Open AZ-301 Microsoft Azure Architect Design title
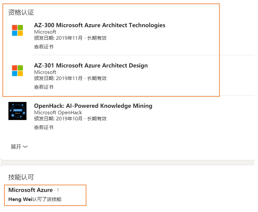The image size is (258, 212). click(x=91, y=66)
